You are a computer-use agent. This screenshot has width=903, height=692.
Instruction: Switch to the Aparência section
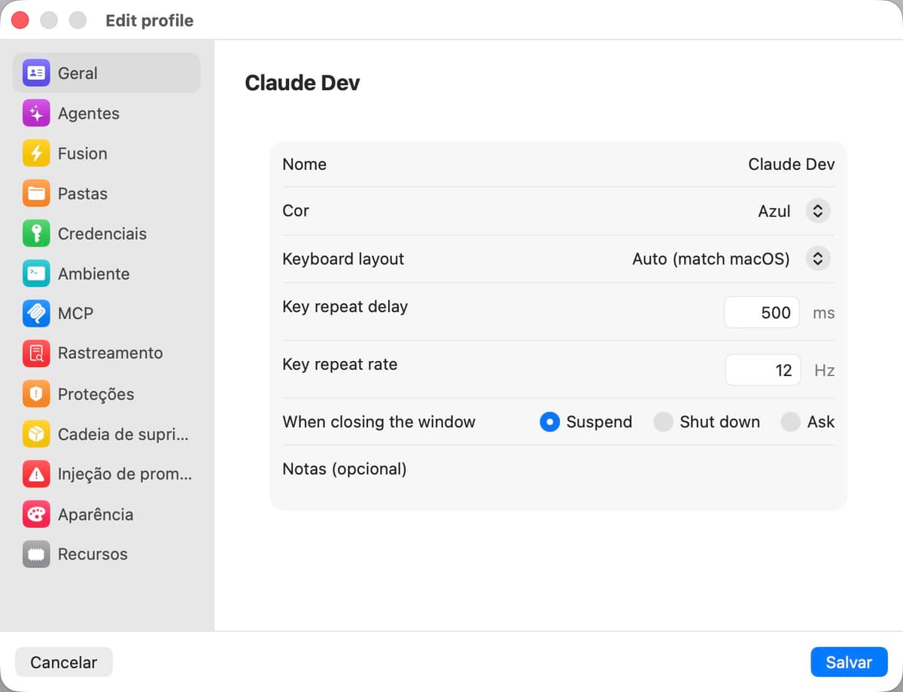(x=107, y=514)
